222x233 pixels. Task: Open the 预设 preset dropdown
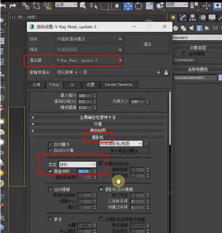click(89, 49)
